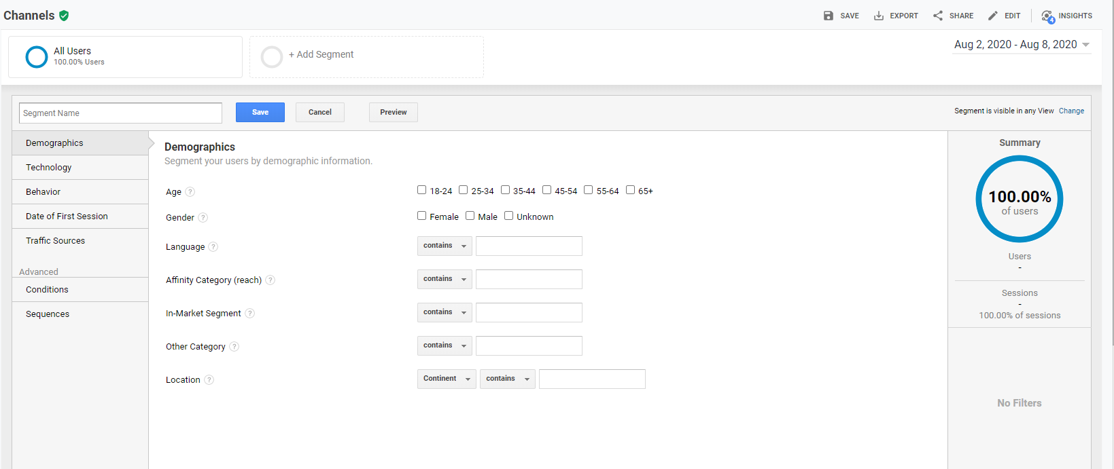
Task: Check the 18-24 age checkbox
Action: [421, 190]
